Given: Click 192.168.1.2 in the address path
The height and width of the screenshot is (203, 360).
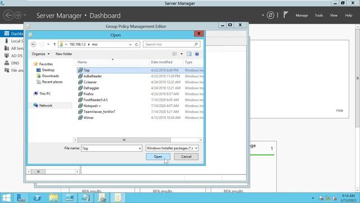Looking at the screenshot, I should point(78,45).
